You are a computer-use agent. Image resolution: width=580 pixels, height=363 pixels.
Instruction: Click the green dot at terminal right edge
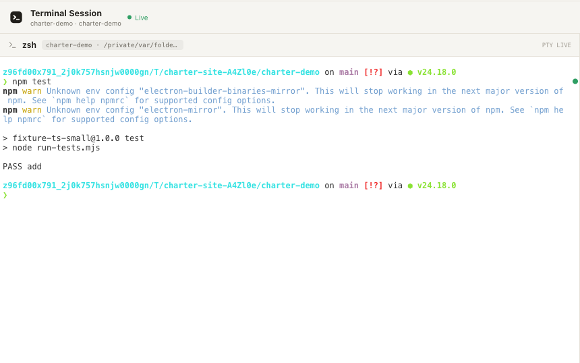pos(575,82)
